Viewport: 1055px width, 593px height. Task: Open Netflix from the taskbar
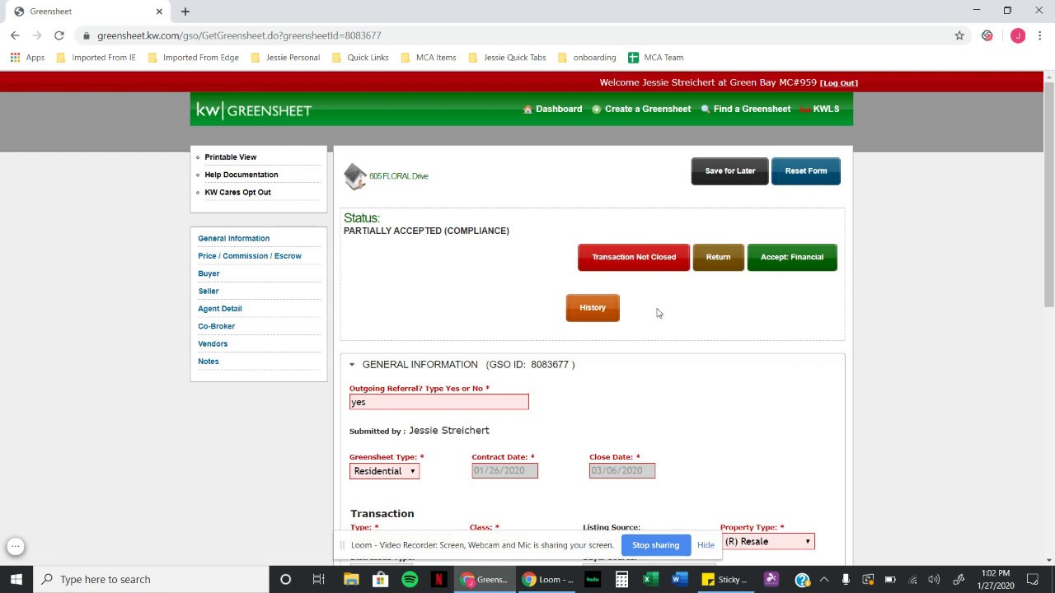438,580
